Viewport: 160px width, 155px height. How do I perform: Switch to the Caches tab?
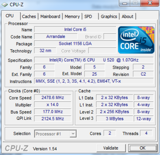tap(29, 16)
